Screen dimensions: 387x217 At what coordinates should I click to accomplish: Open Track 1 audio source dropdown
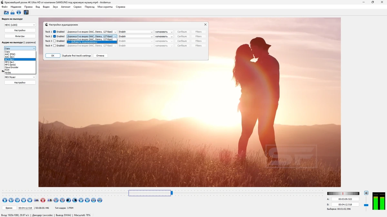pyautogui.click(x=92, y=32)
